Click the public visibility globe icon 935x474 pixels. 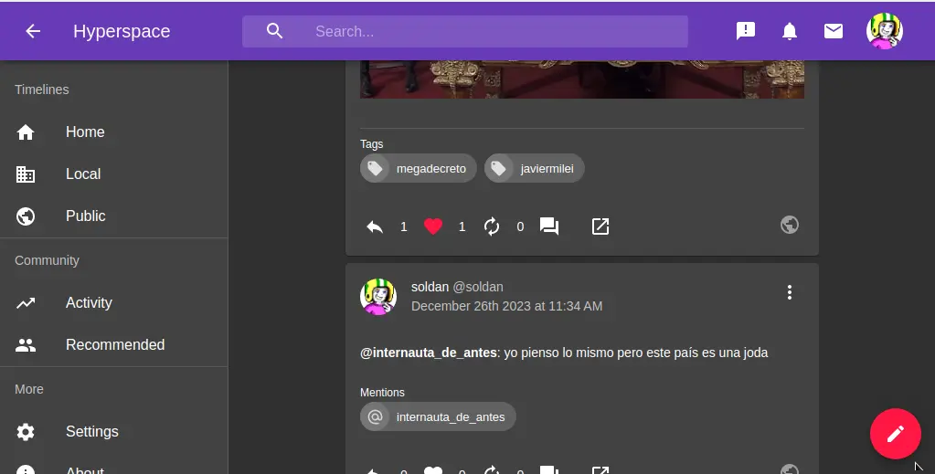(790, 225)
